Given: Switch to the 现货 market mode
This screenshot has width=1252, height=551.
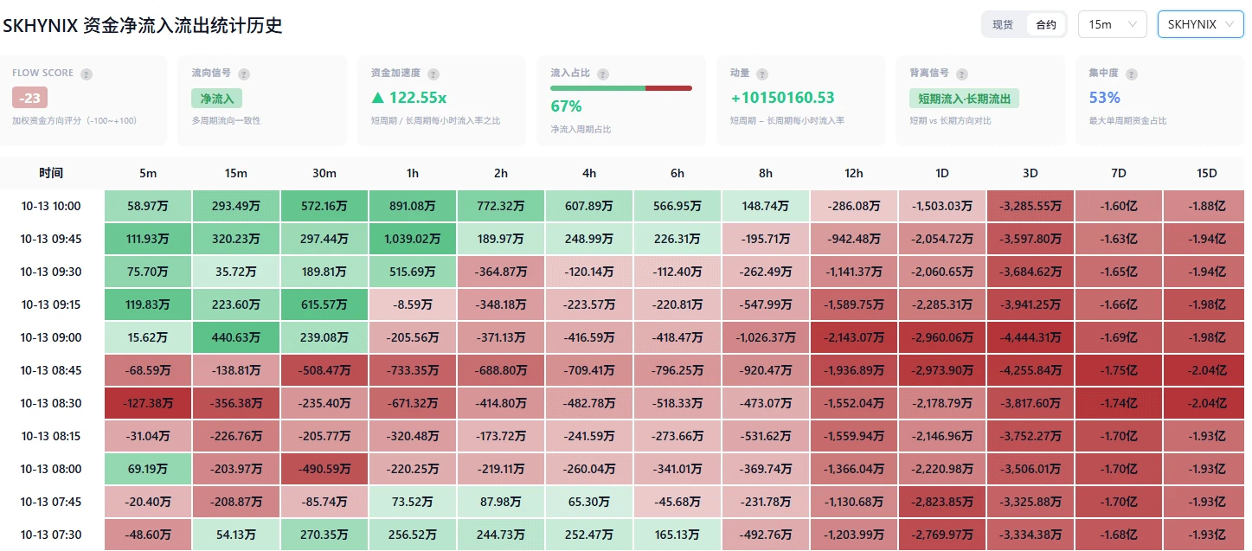Looking at the screenshot, I should click(x=1003, y=24).
